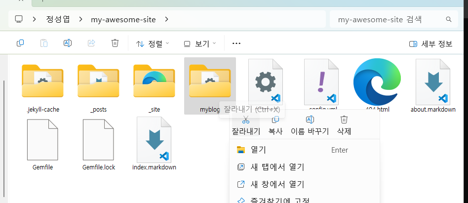Open the 보기 view dropdown

199,43
